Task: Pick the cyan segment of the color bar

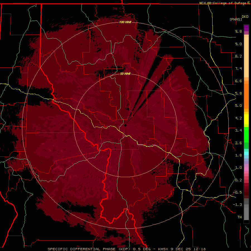Action: [x=246, y=153]
